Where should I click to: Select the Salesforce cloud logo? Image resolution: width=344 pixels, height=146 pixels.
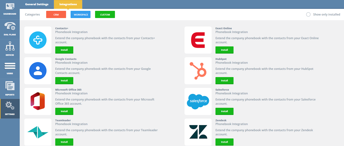pos(198,101)
